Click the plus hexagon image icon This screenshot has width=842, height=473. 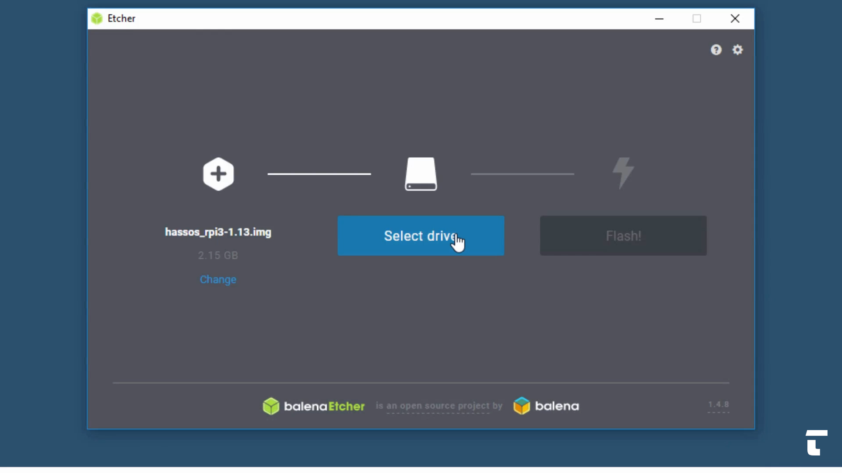click(x=218, y=174)
